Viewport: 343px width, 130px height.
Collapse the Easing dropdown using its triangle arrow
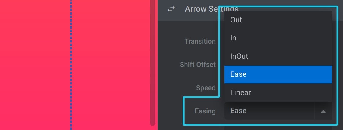[x=323, y=111]
